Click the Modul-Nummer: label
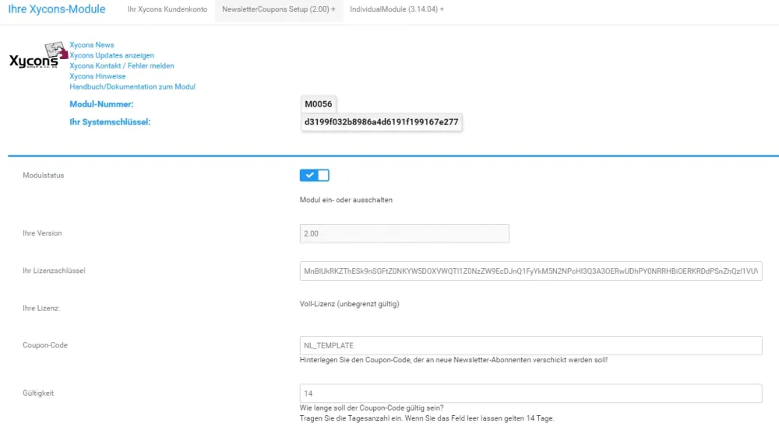This screenshot has width=779, height=430. pyautogui.click(x=101, y=104)
